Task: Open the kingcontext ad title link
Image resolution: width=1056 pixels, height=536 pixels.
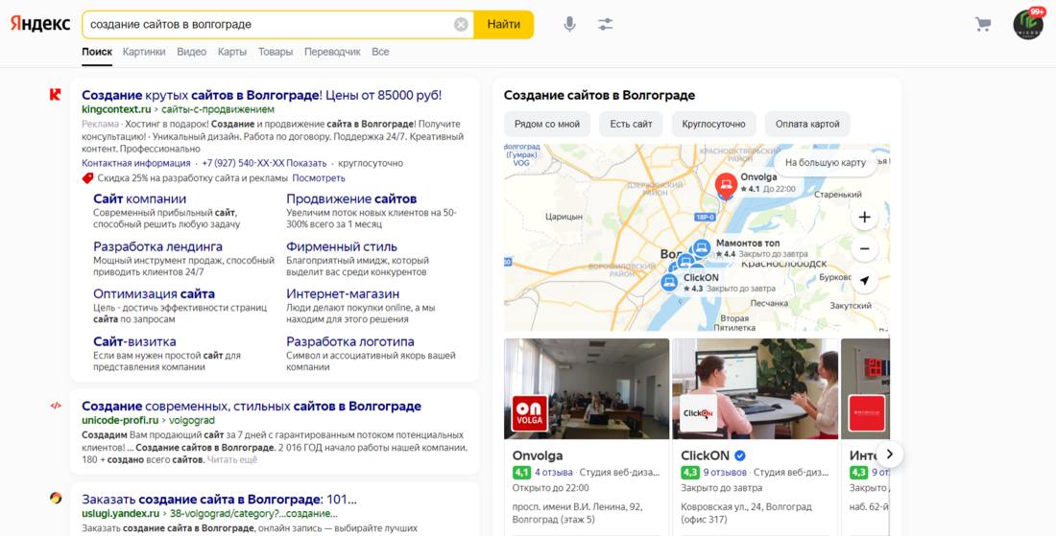Action: coord(261,96)
